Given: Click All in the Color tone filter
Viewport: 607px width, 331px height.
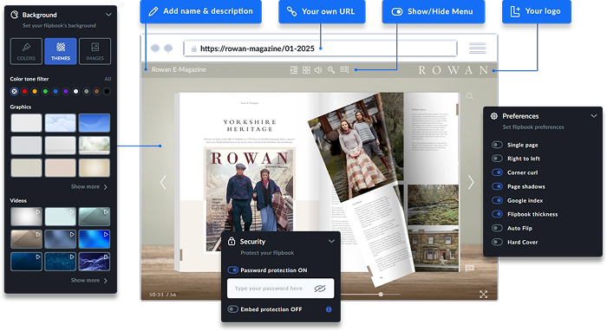Looking at the screenshot, I should point(108,79).
